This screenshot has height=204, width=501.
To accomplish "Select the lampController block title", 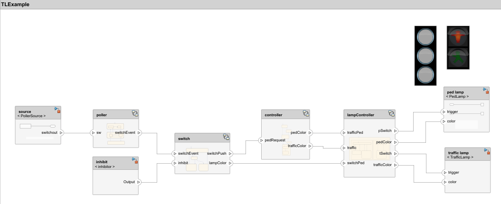I will coord(361,115).
